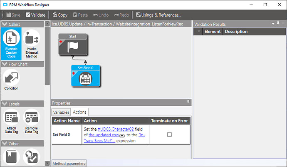Click the toolbar grip handle

click(3, 15)
